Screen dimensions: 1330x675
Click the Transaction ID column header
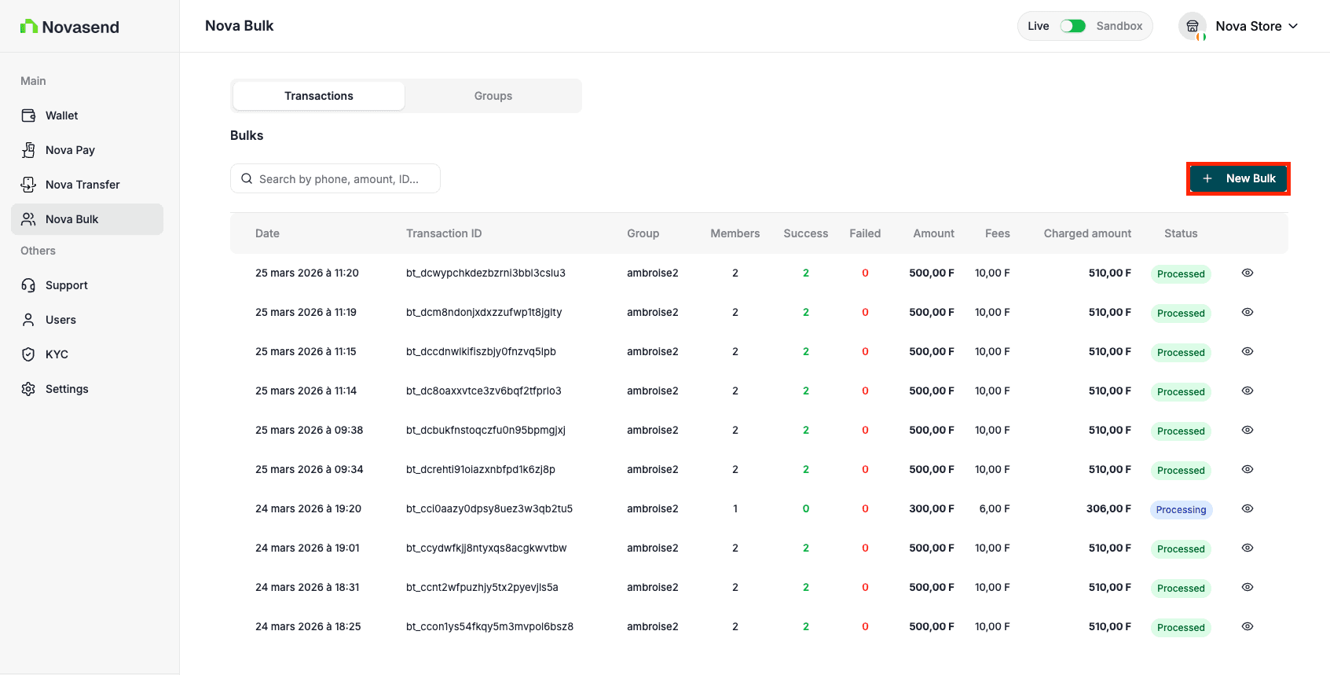tap(444, 233)
